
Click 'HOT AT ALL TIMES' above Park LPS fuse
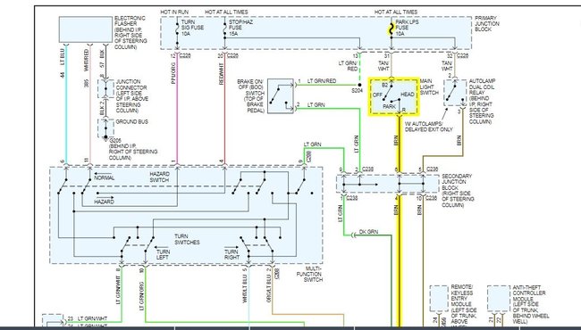click(396, 12)
